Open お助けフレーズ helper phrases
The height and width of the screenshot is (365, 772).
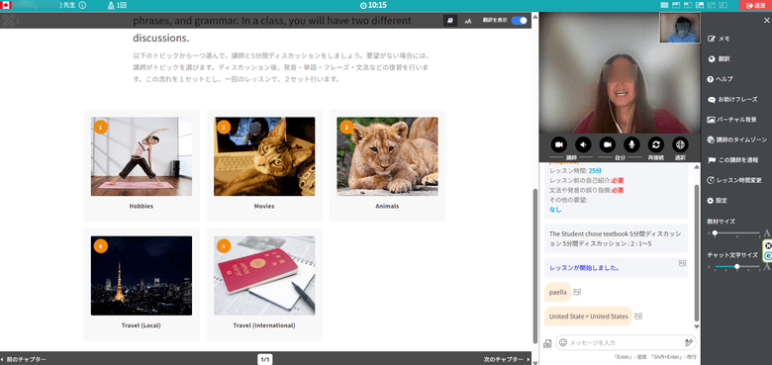[x=731, y=99]
